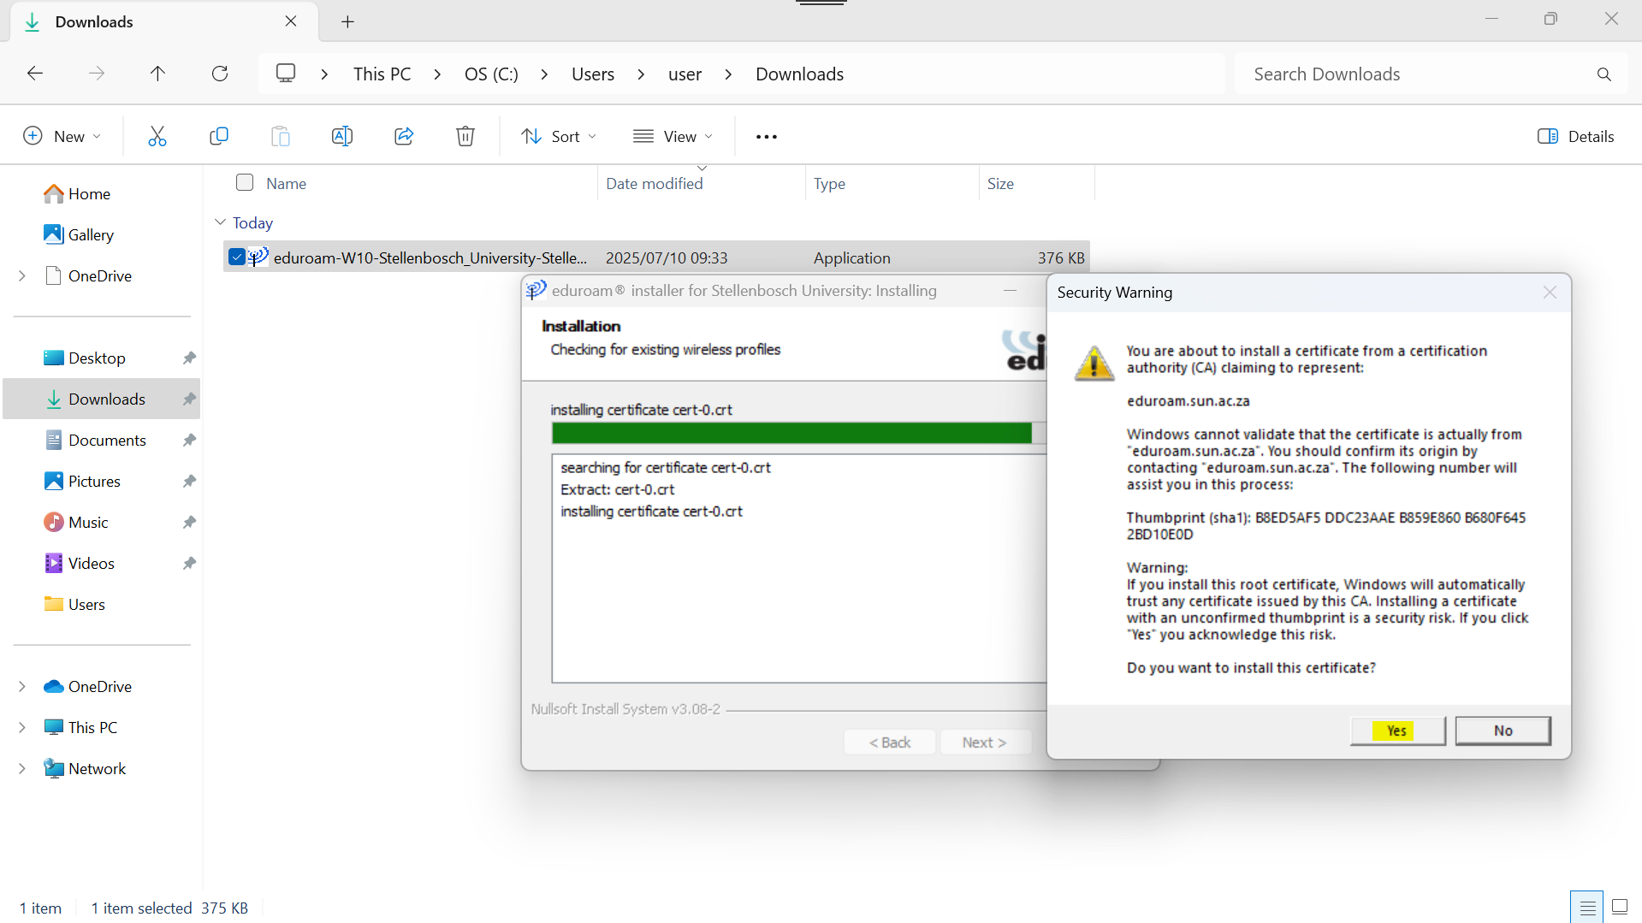
Task: Click the Search Downloads input field
Action: [1412, 74]
